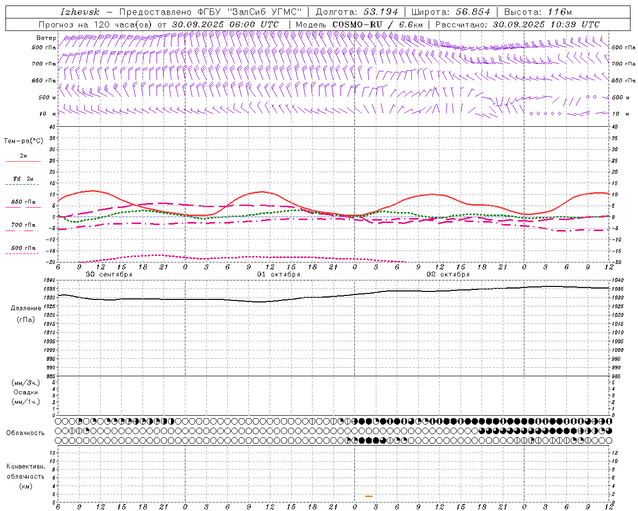Click the (мм/3ч.) precipitation unit label
Image resolution: width=638 pixels, height=511 pixels.
(26, 383)
